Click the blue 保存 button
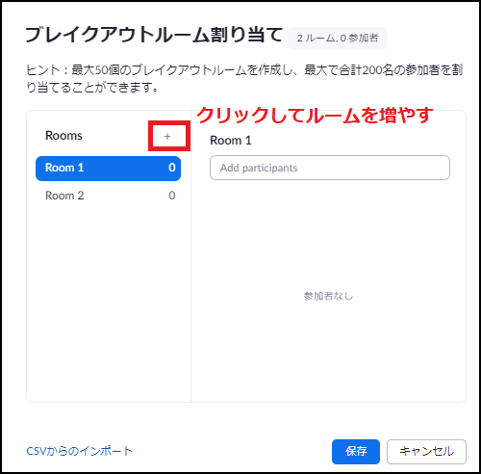The height and width of the screenshot is (474, 481). pos(356,452)
